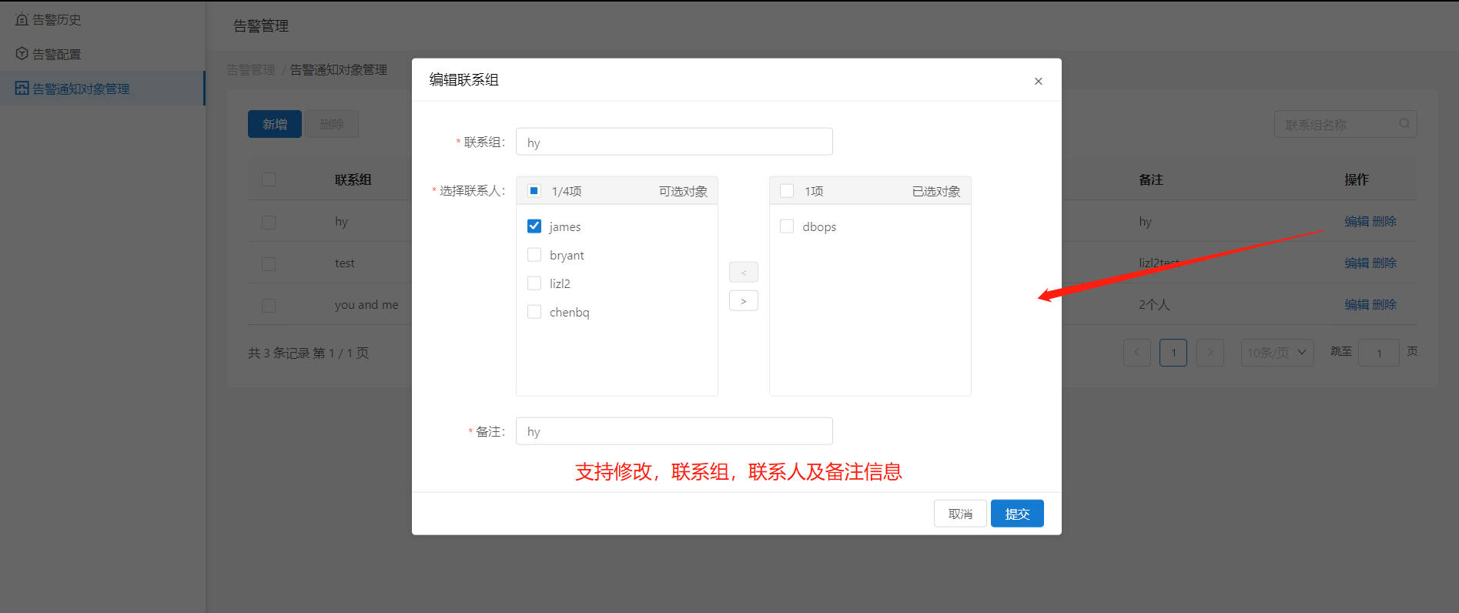Click the james contact name
Viewport: 1459px width, 613px height.
pyautogui.click(x=565, y=226)
